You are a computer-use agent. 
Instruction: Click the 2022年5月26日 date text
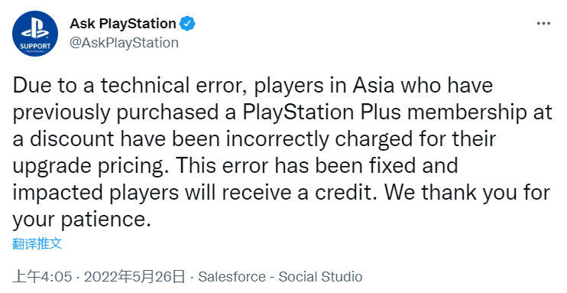click(134, 277)
